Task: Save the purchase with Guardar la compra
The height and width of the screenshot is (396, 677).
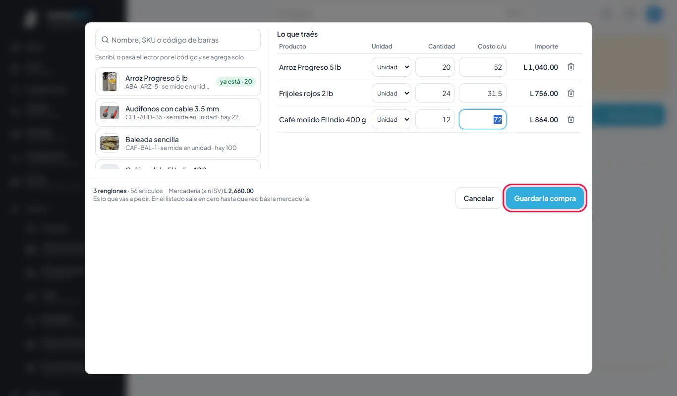Action: 545,198
